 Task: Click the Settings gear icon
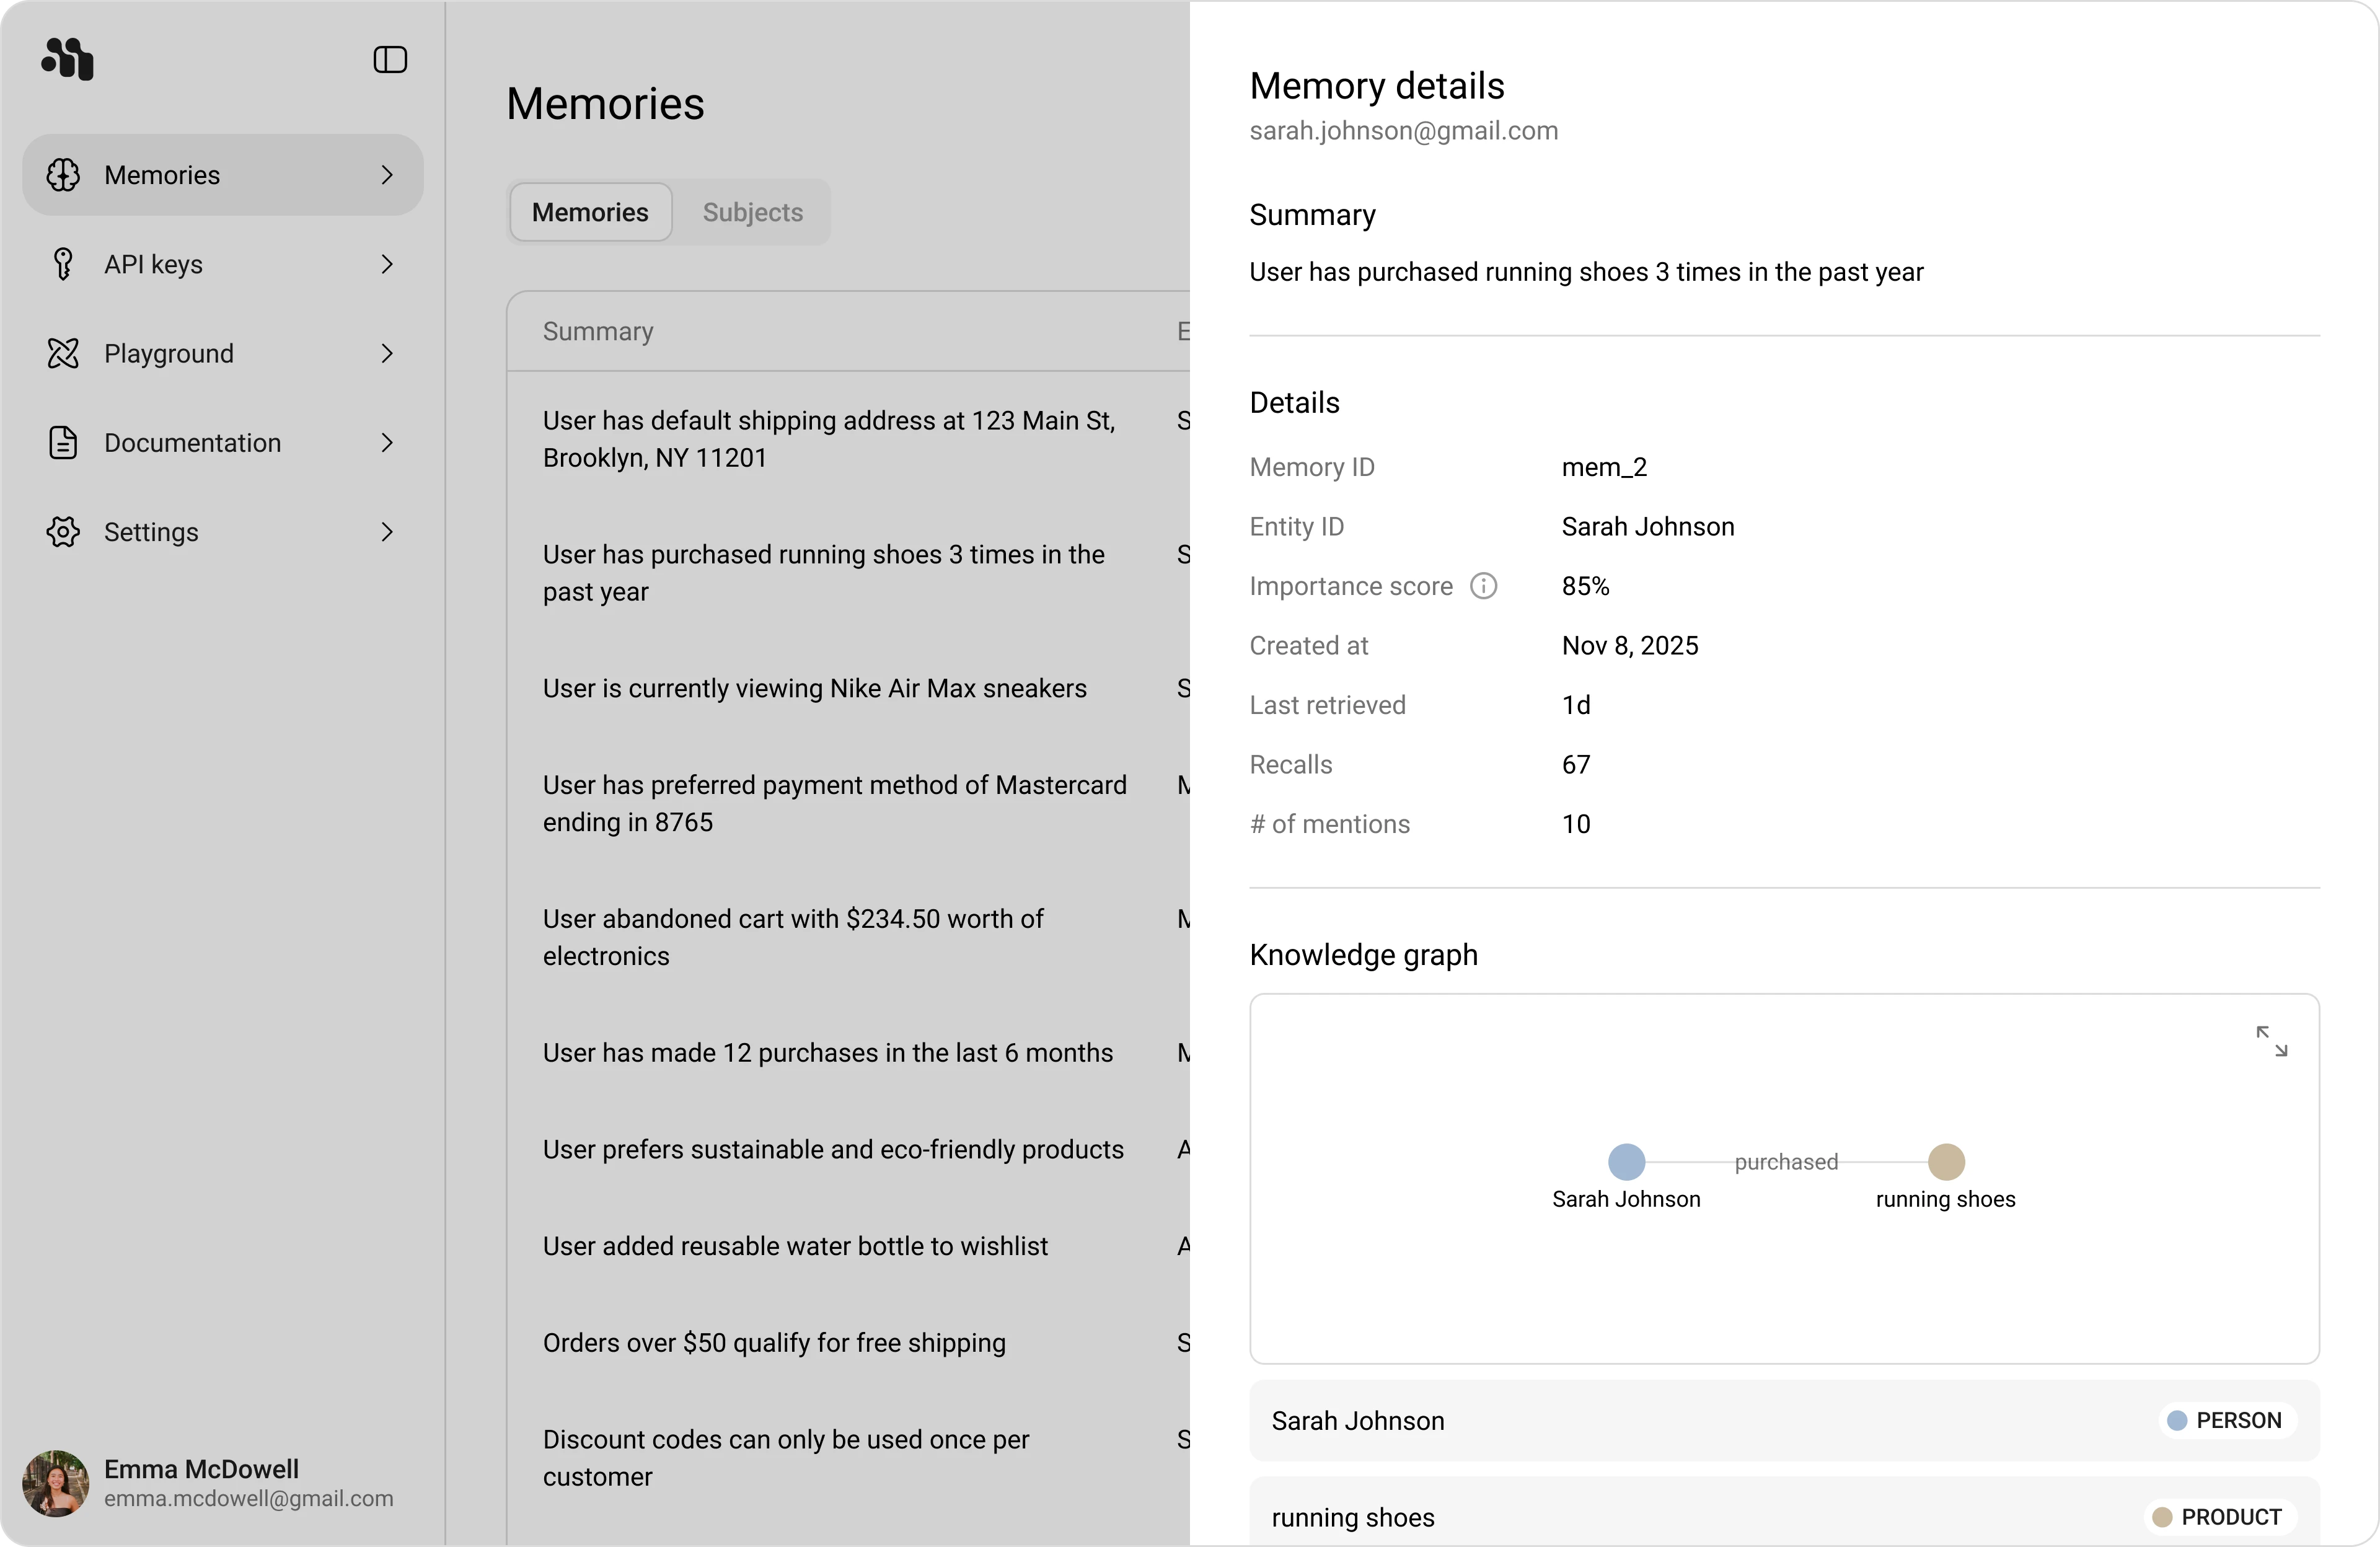(x=63, y=532)
